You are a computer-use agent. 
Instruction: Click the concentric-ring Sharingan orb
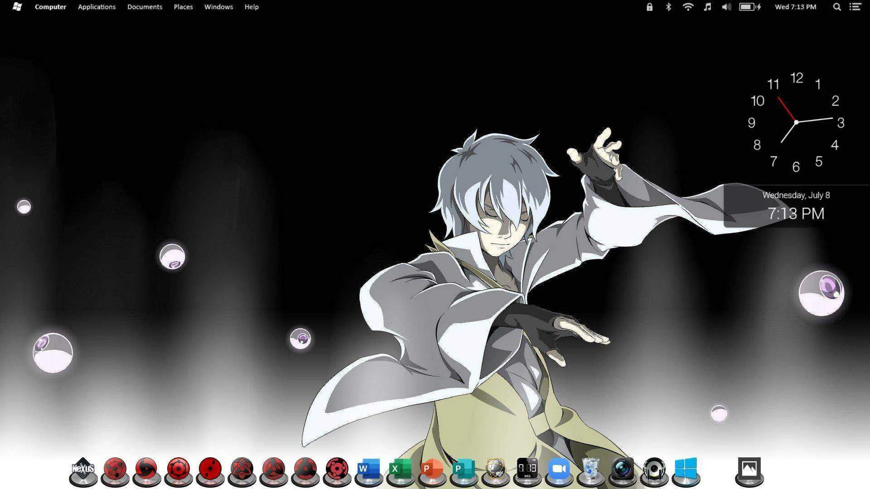pos(178,469)
